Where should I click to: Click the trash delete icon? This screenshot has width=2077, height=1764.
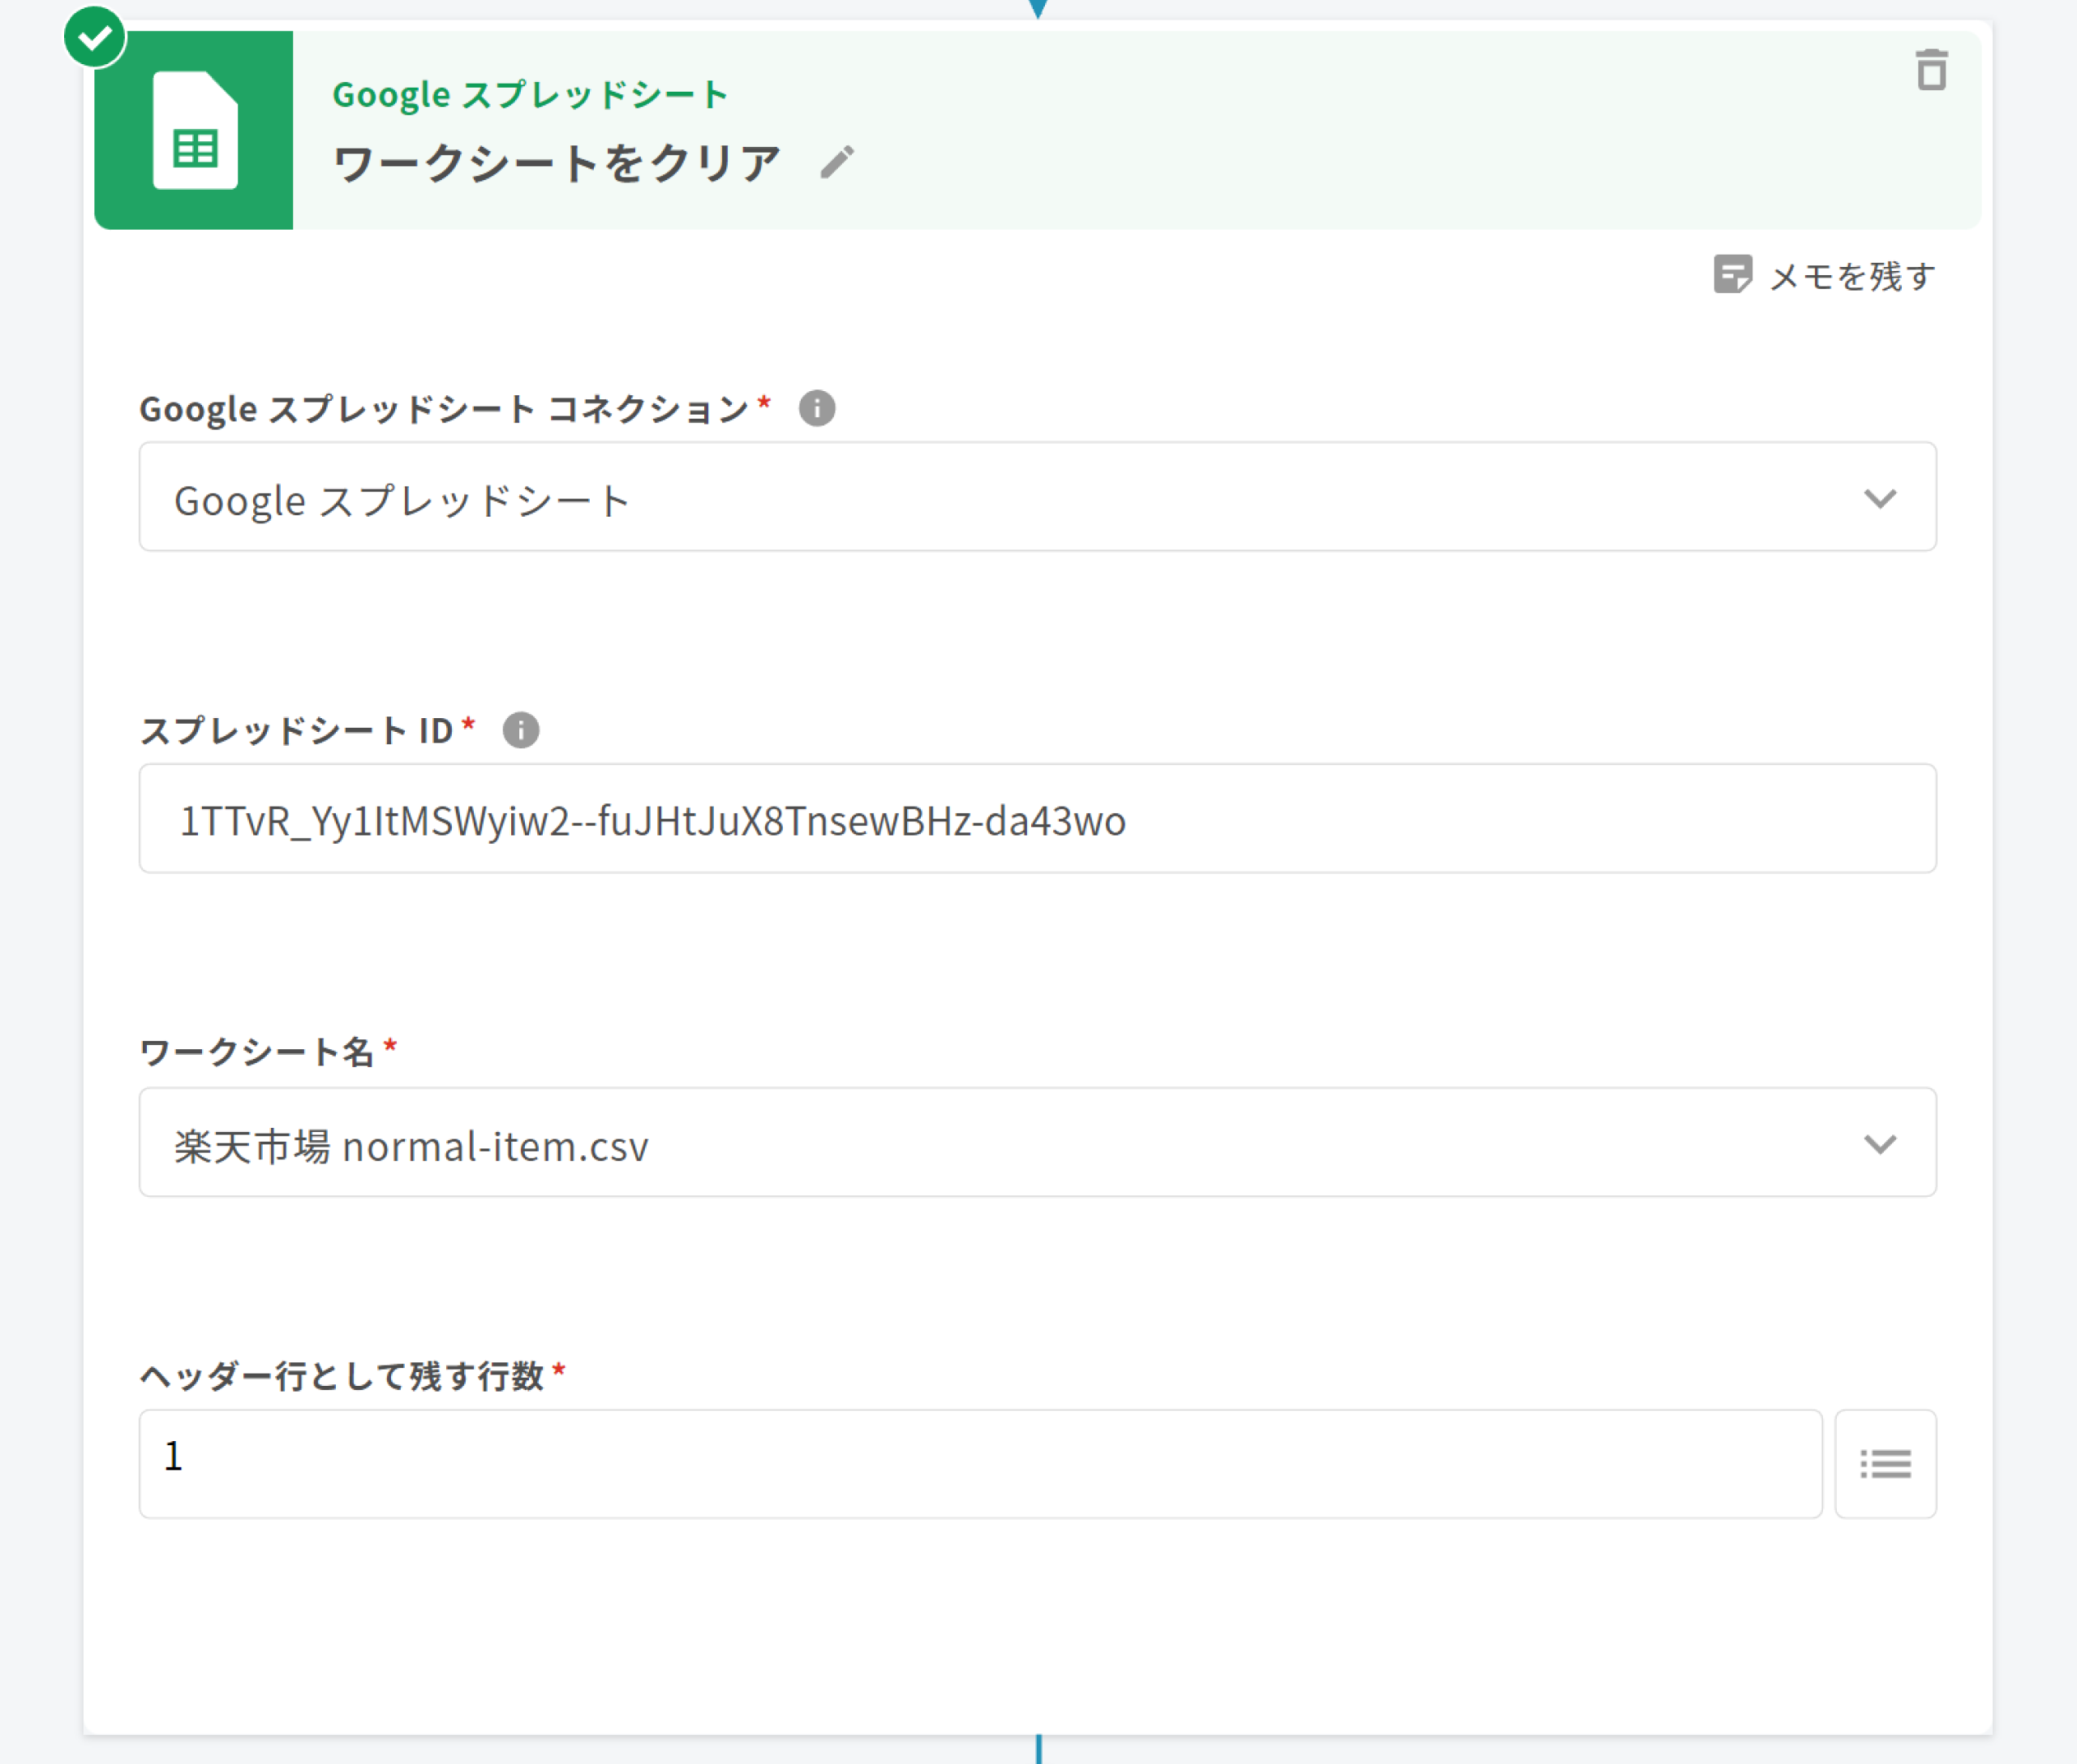tap(1931, 70)
